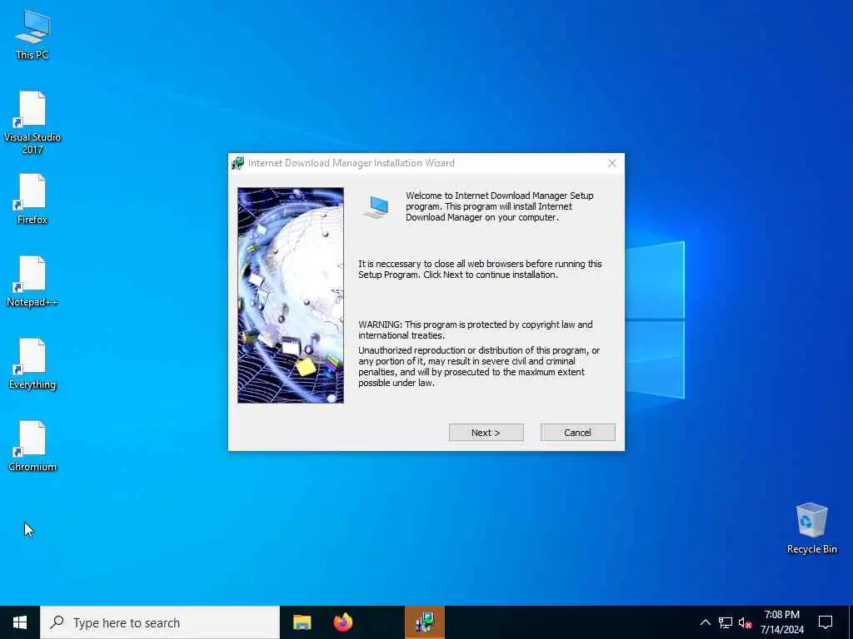Click Next to continue installation
Viewport: 853px width, 639px height.
click(486, 433)
